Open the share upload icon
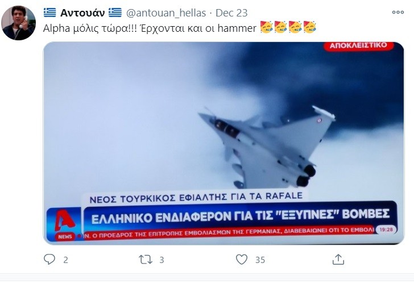Screen dimensions: 414x284 point(338,259)
